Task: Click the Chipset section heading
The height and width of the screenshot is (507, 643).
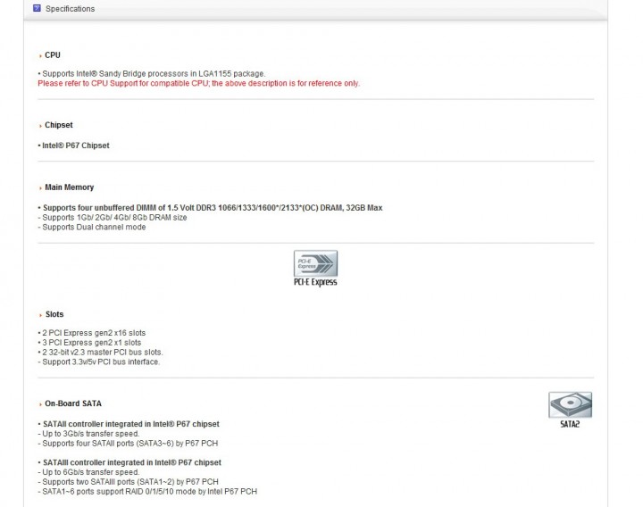Action: (59, 125)
